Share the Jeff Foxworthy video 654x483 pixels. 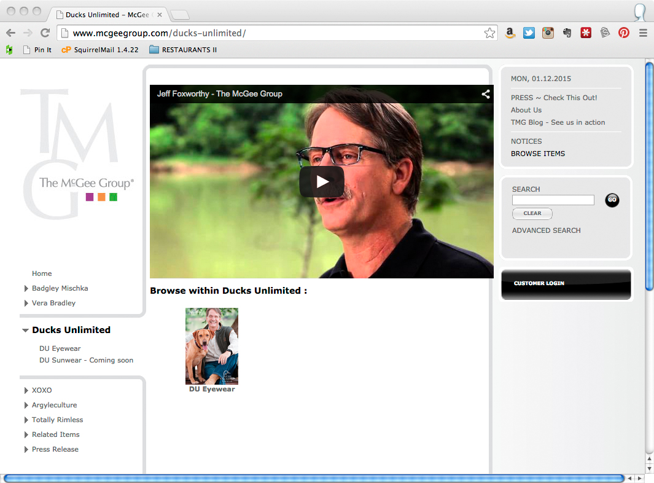[486, 95]
